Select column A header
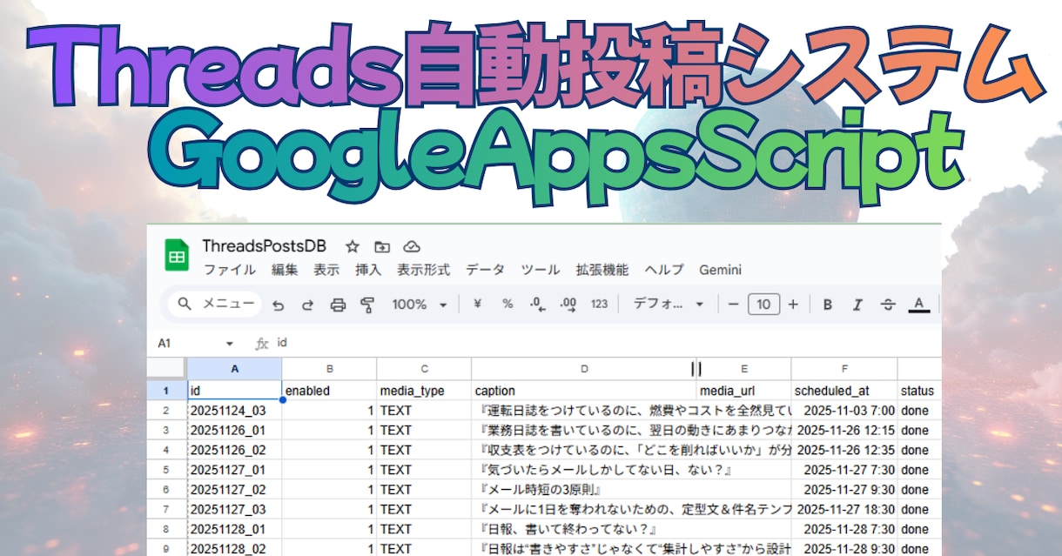The height and width of the screenshot is (556, 1062). (x=235, y=368)
